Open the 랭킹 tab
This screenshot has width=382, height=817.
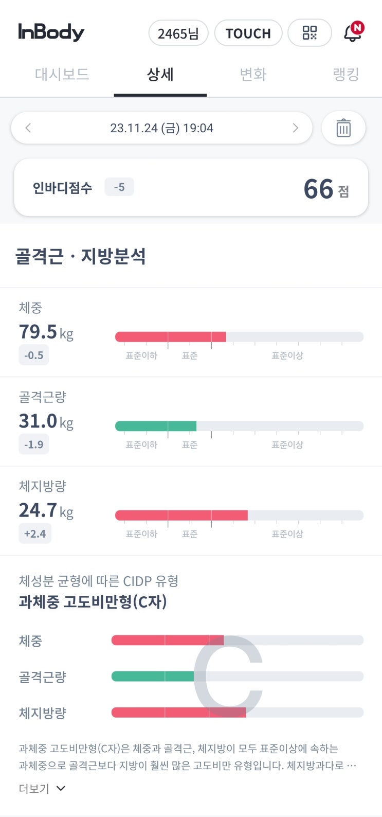345,75
